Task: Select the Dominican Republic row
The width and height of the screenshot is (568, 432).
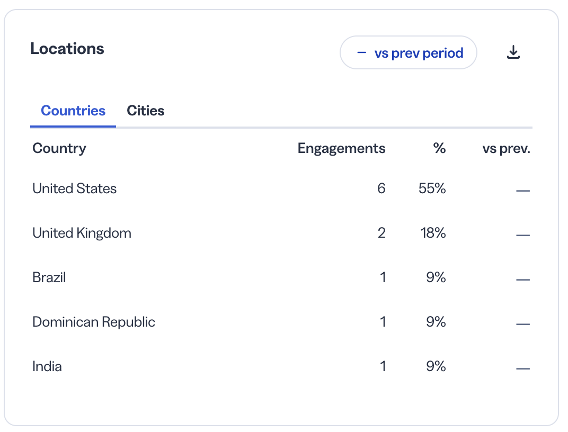Action: pyautogui.click(x=281, y=322)
